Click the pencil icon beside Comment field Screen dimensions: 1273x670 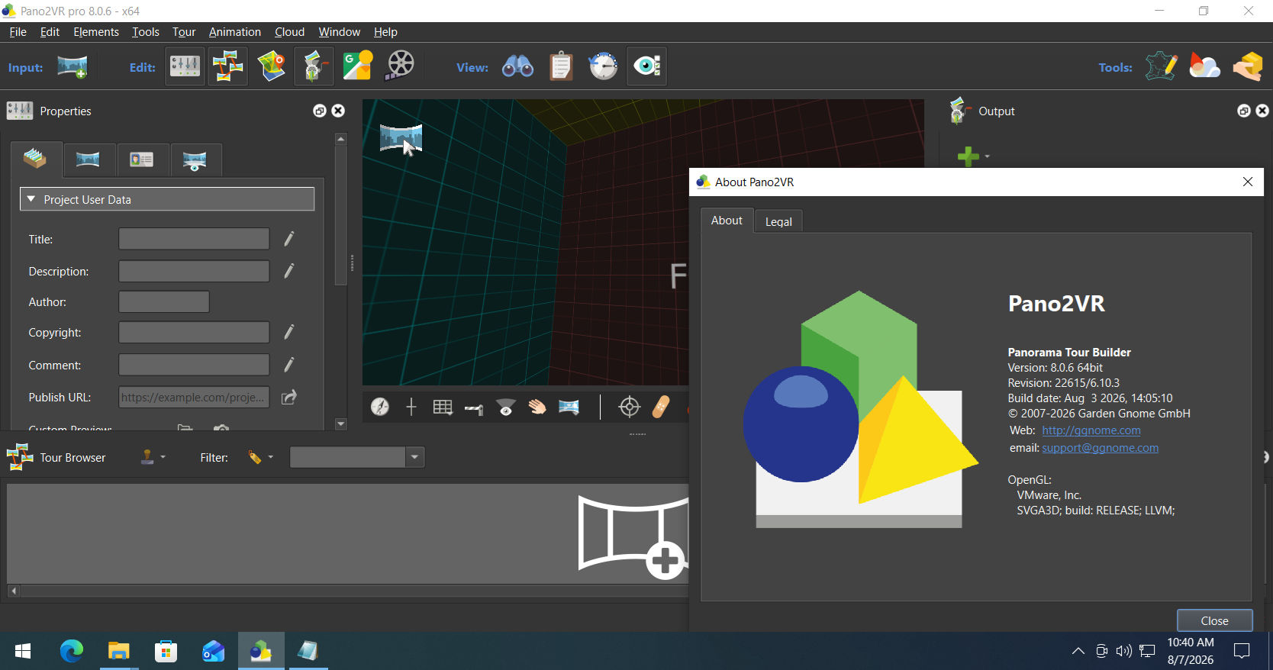[x=289, y=365]
